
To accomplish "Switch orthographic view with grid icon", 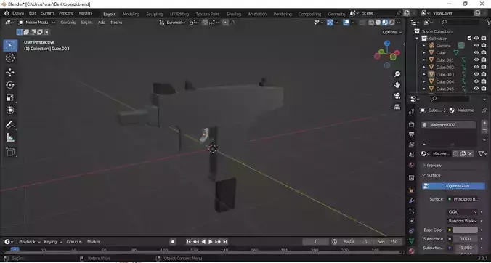I will coord(397,107).
